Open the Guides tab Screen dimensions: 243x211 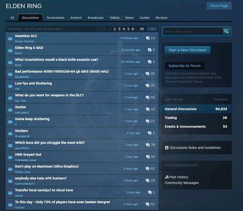(145, 18)
